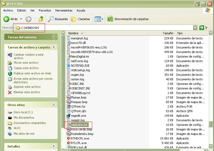
Task: Select msxml4-KB936181-enu.LOG file
Action: click(x=89, y=47)
